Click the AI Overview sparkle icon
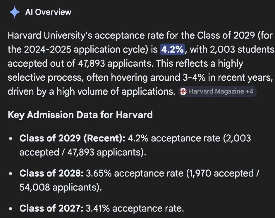 coord(15,12)
